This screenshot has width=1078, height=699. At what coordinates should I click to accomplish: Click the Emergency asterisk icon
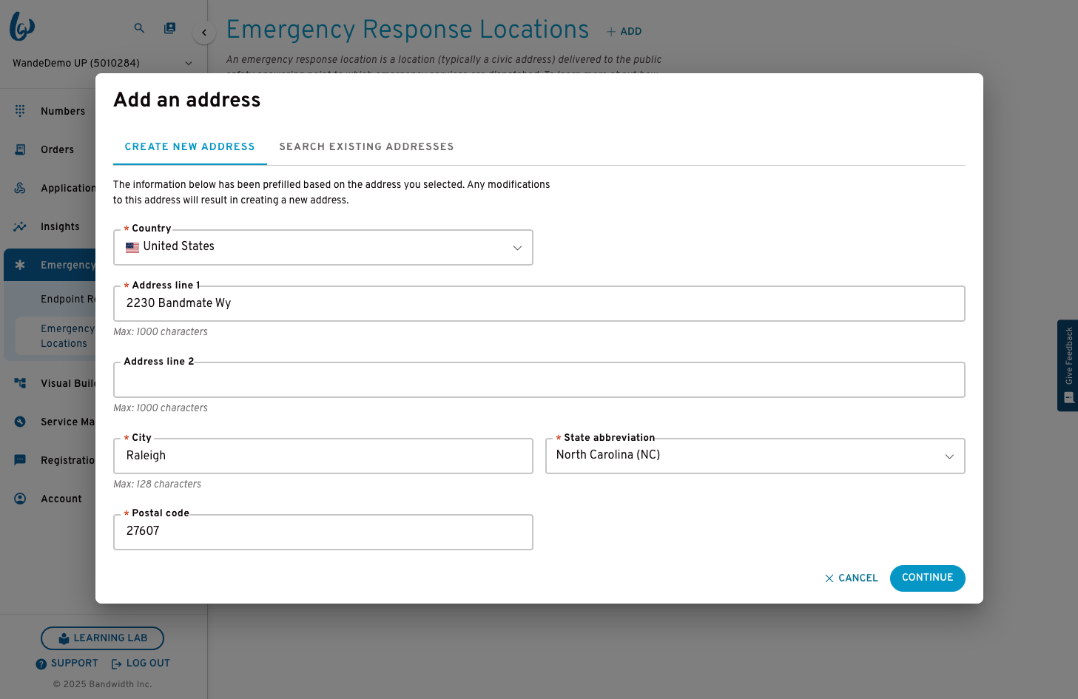pos(20,265)
